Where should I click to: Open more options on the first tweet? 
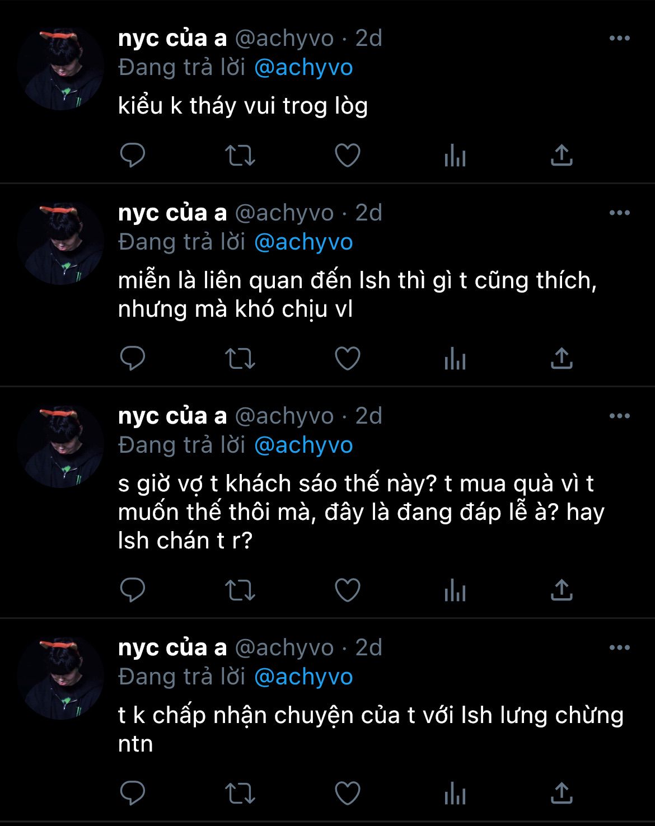tap(620, 38)
